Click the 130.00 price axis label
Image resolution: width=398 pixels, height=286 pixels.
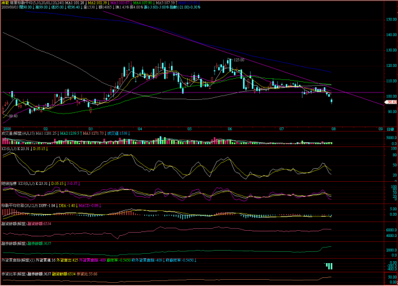(392, 50)
